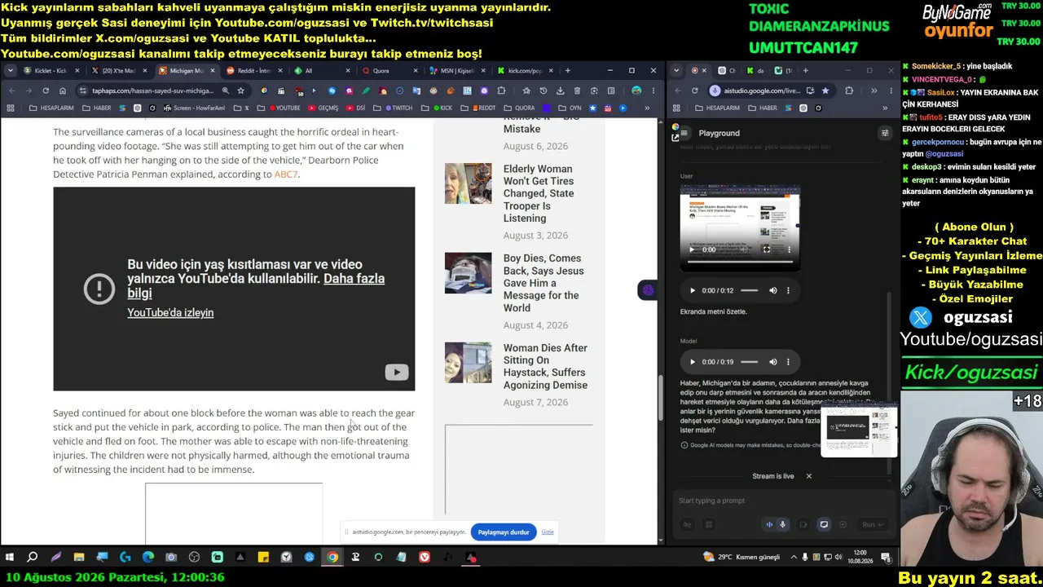Viewport: 1043px width, 587px height.
Task: Open tab search dropdown in right browser
Action: pos(677,71)
